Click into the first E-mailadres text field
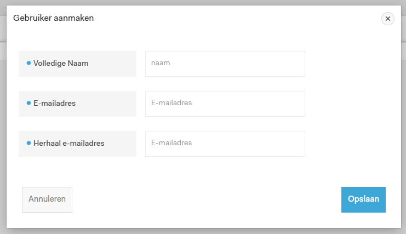Viewport: 406px width, 234px height. [x=225, y=104]
